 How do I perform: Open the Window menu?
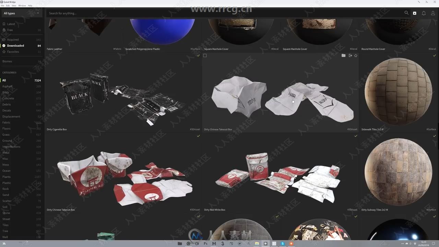point(22,6)
